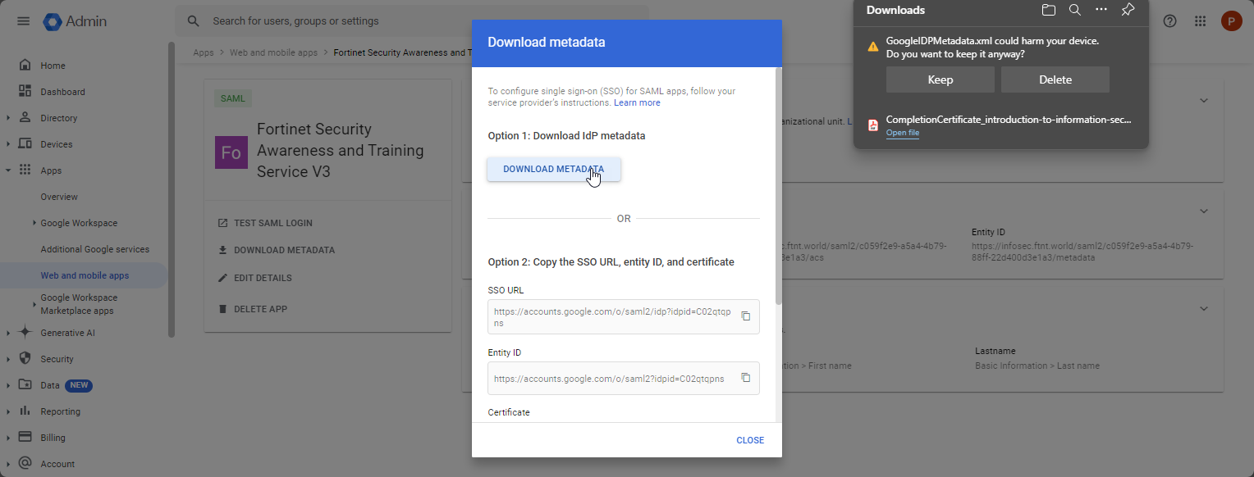Image resolution: width=1254 pixels, height=477 pixels.
Task: Click the Devices sidebar icon
Action: click(25, 144)
